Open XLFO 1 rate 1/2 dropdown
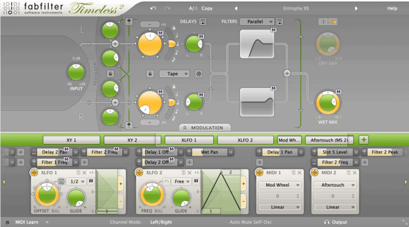The width and height of the screenshot is (409, 227). [76, 181]
